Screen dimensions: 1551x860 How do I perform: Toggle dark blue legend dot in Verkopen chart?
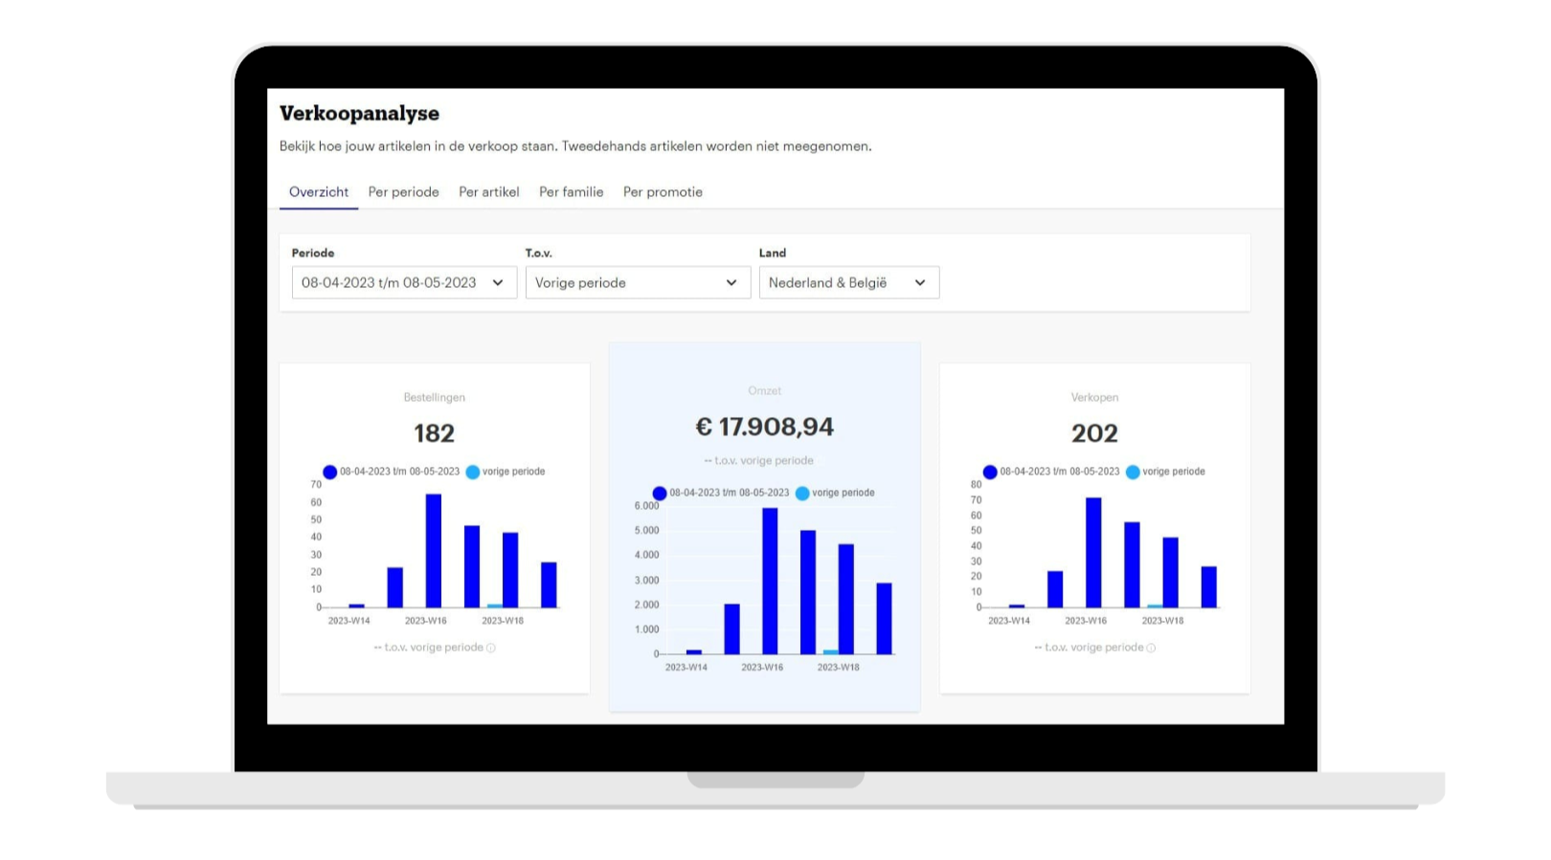click(x=990, y=472)
